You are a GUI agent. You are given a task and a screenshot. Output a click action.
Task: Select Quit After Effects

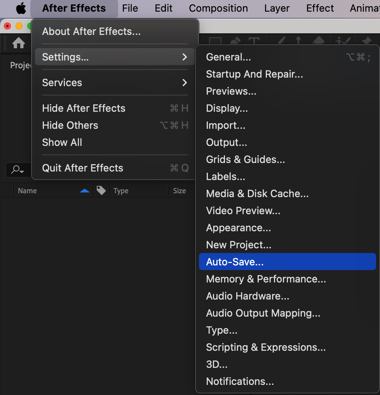[x=82, y=168]
